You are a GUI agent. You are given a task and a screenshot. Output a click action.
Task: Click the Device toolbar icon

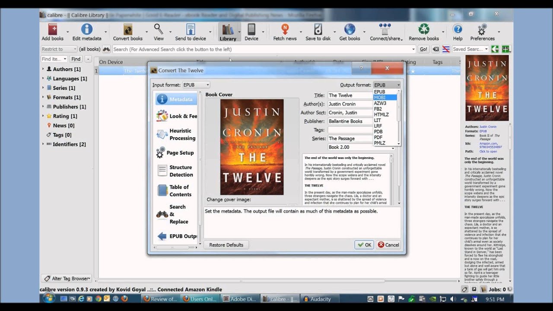coord(251,29)
